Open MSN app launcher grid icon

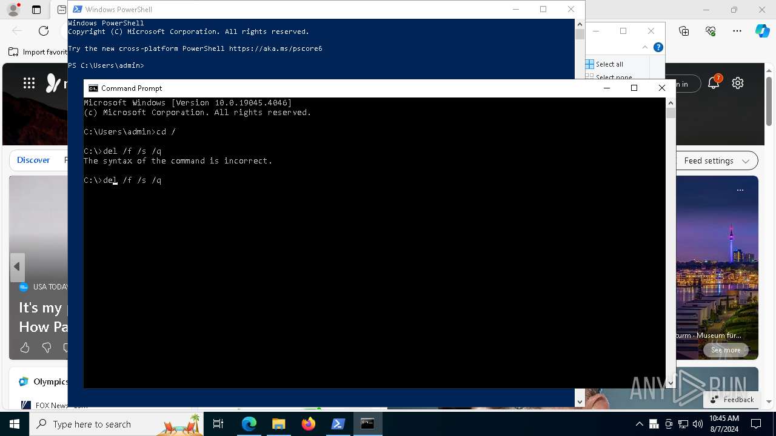(x=29, y=84)
